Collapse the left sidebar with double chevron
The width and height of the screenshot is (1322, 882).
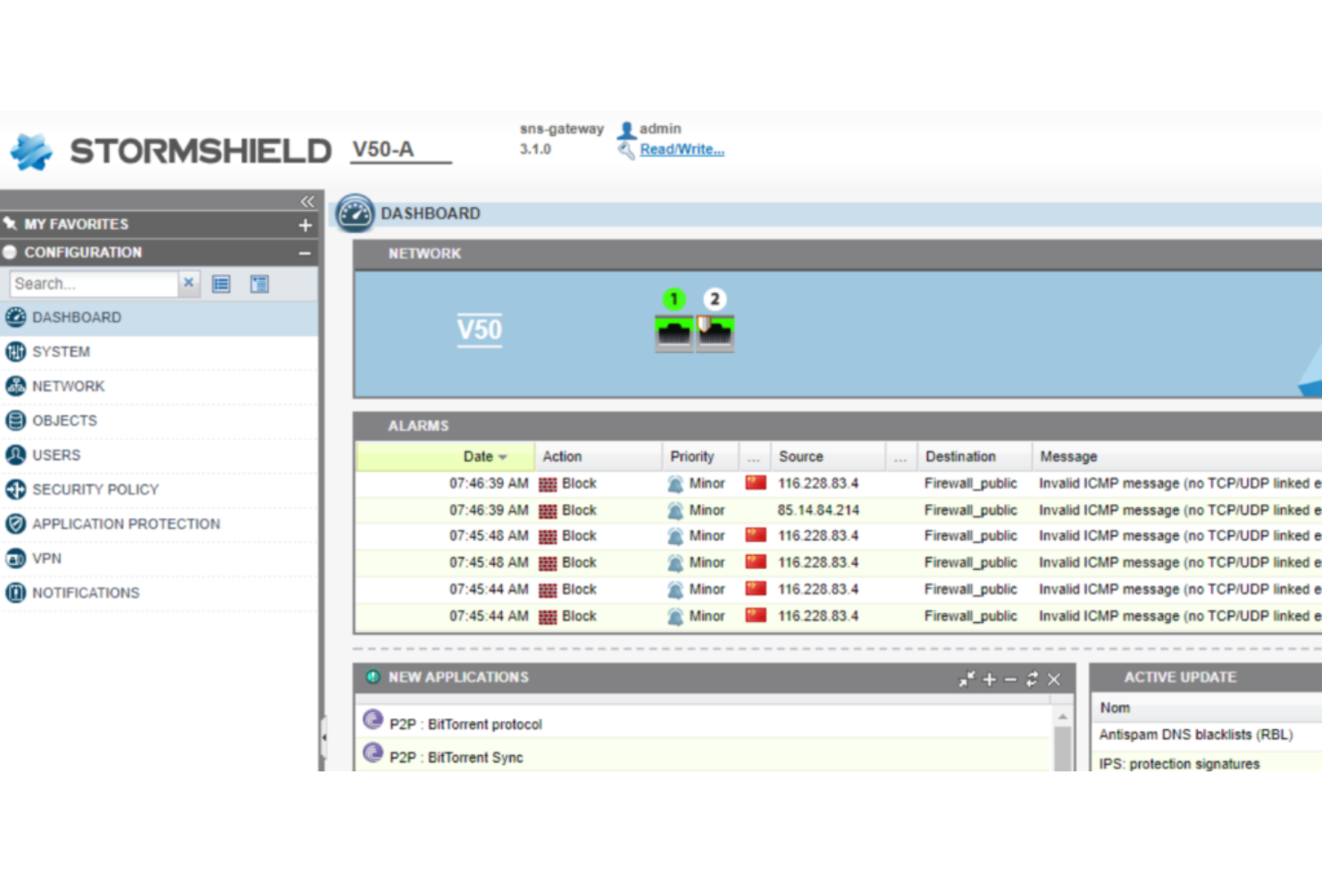tap(307, 201)
